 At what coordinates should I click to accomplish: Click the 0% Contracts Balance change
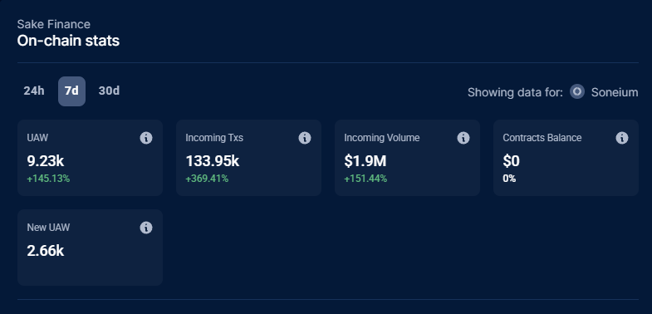tap(509, 179)
